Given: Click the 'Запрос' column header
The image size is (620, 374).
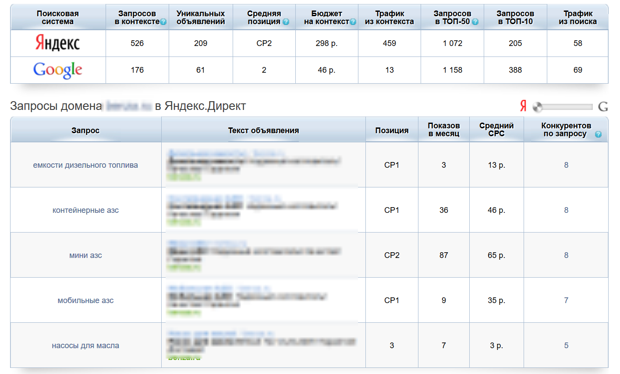Looking at the screenshot, I should (85, 130).
